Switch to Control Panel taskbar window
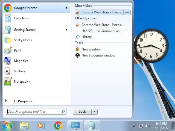The image size is (175, 131). click(75, 126)
